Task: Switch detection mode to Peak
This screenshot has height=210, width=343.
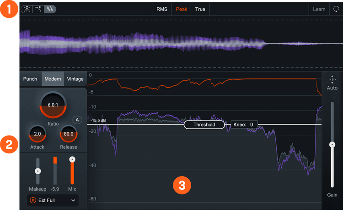Action: [182, 9]
